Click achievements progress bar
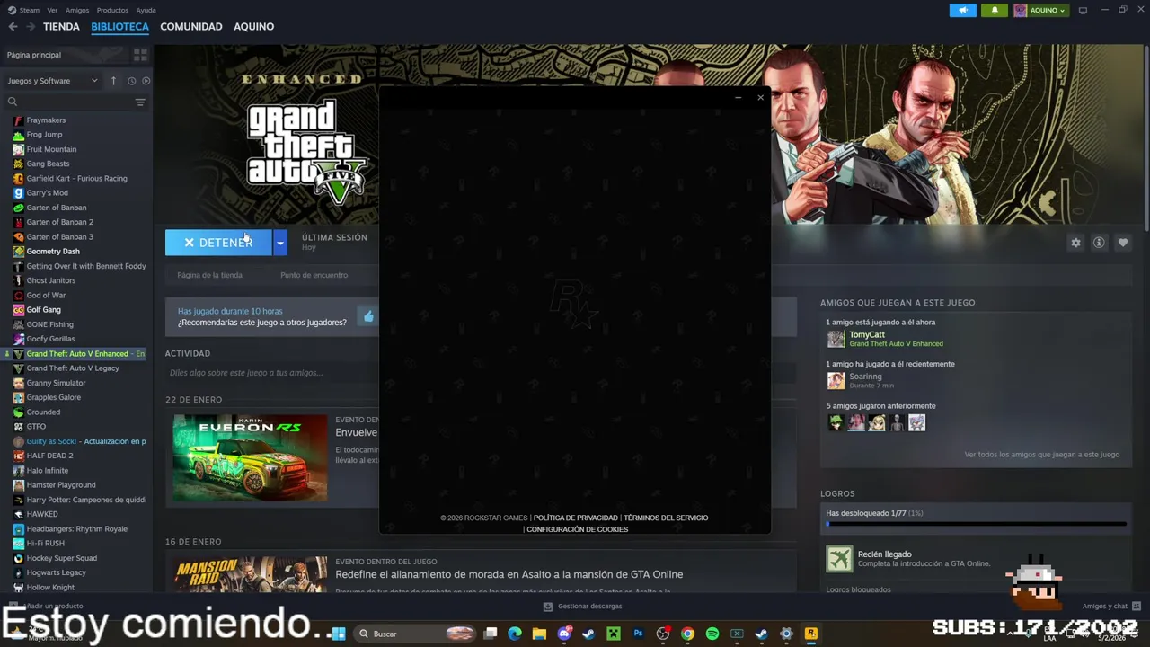This screenshot has width=1150, height=647. pyautogui.click(x=976, y=524)
